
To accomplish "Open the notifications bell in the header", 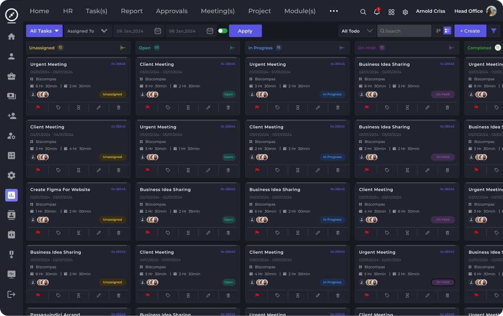I will [x=377, y=12].
